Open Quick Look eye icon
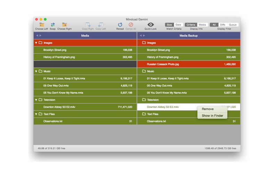 pyautogui.click(x=150, y=25)
